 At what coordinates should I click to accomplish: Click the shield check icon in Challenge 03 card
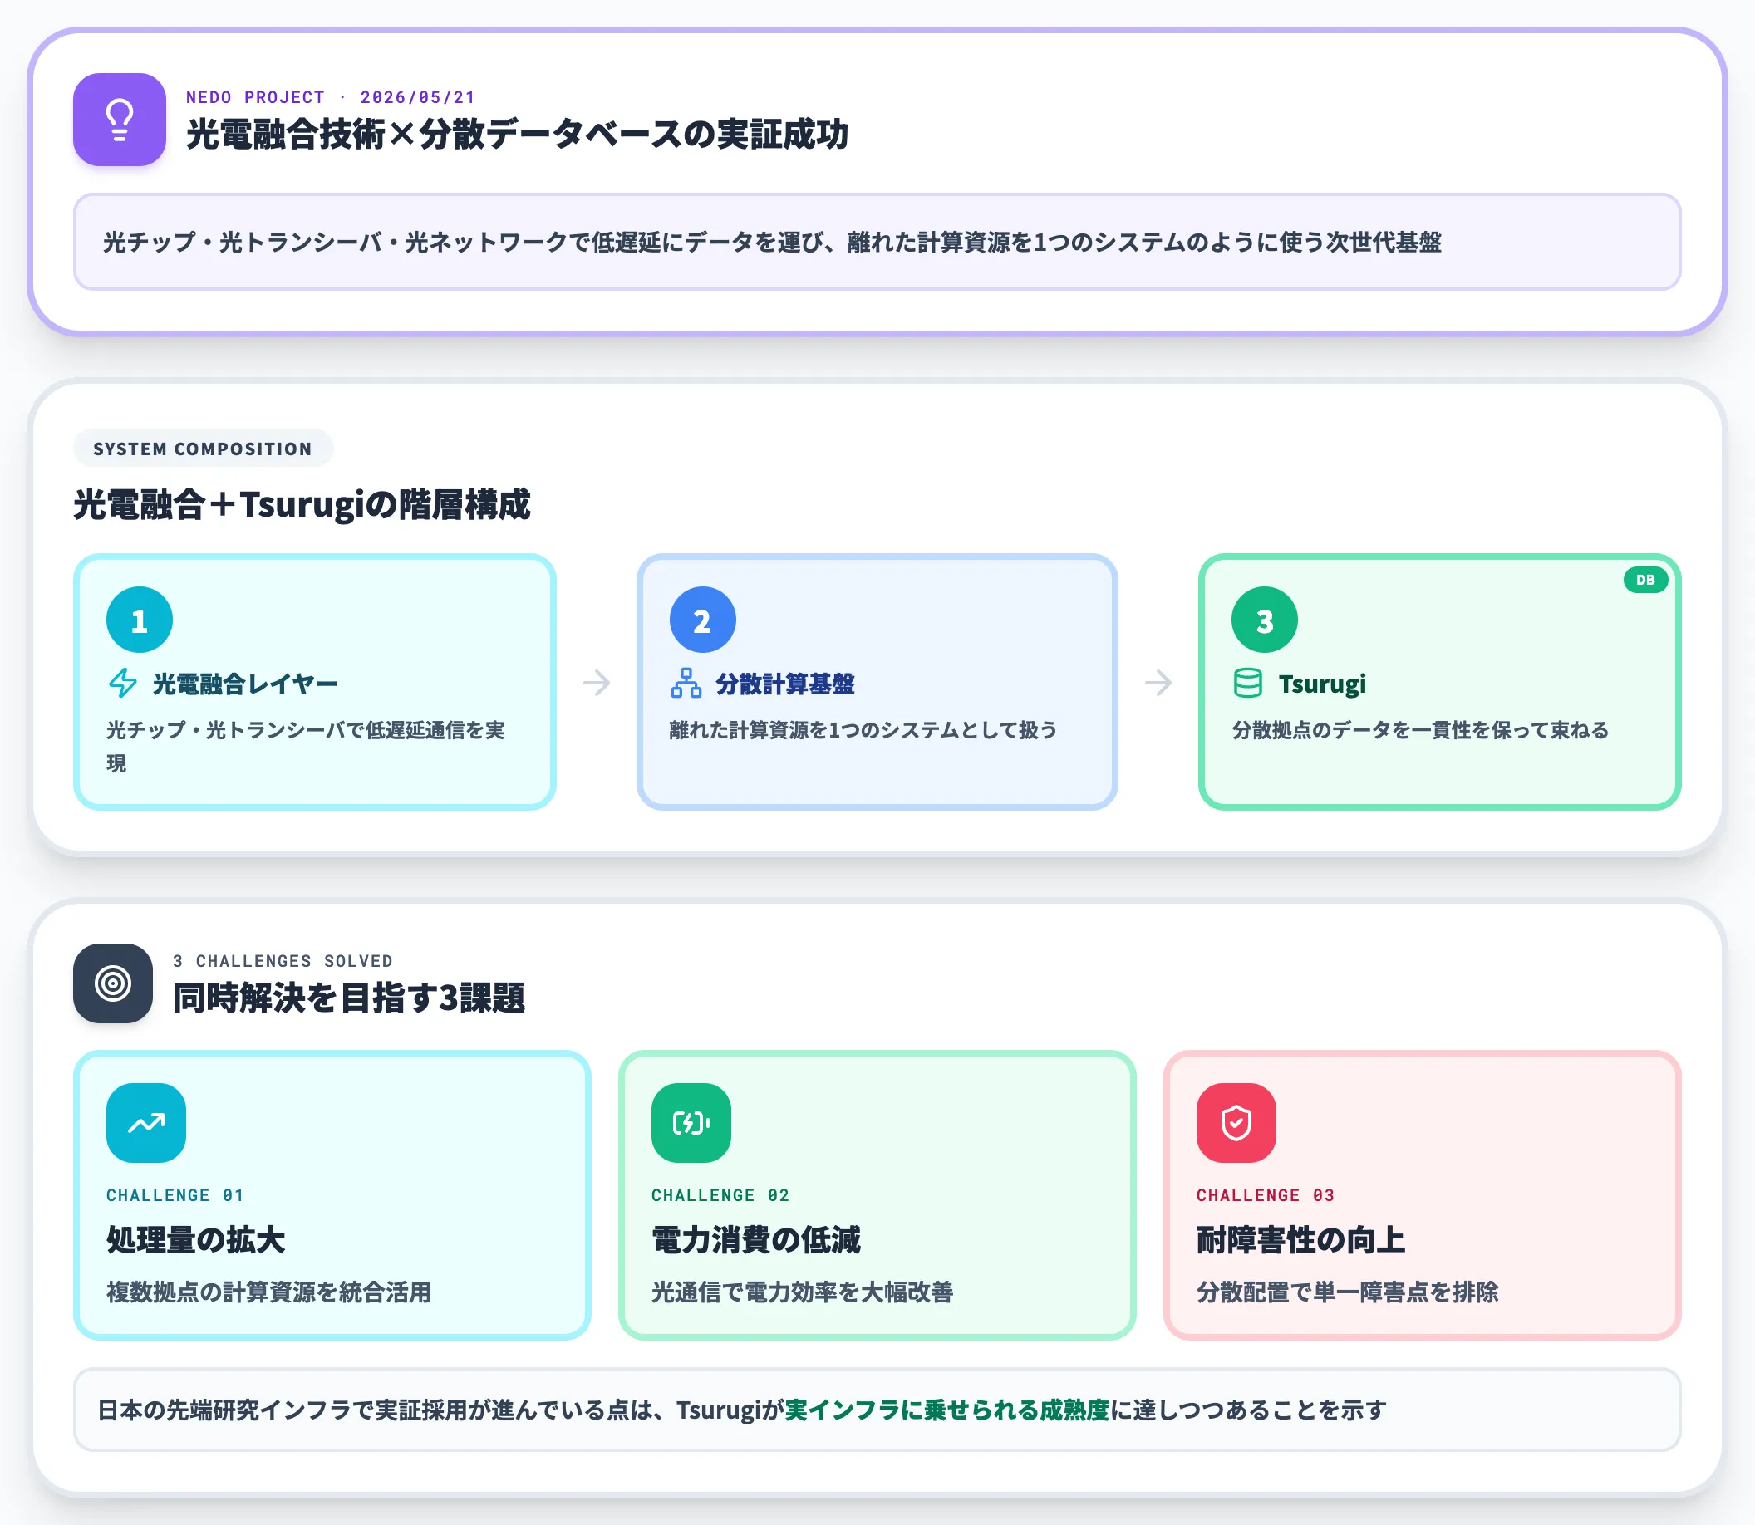coord(1236,1122)
